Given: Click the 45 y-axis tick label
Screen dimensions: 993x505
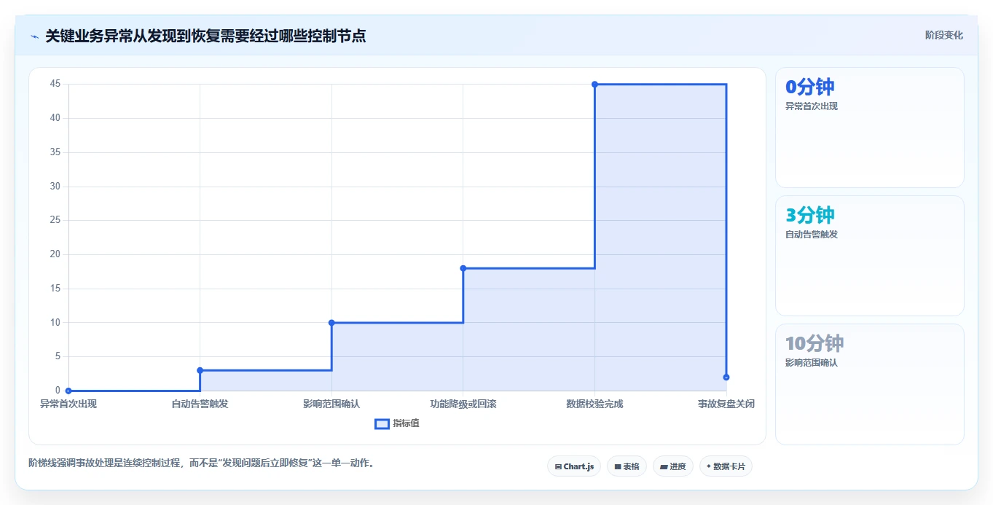Looking at the screenshot, I should pos(55,84).
